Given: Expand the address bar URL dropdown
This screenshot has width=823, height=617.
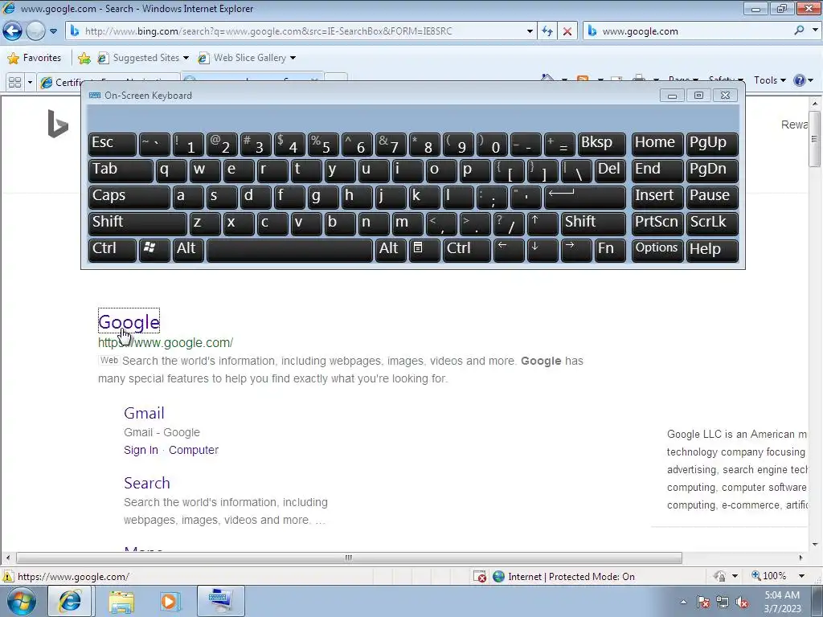Looking at the screenshot, I should coord(530,31).
